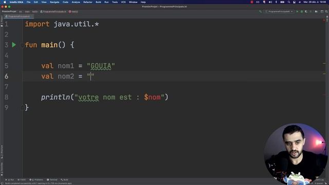This screenshot has width=329, height=185.
Task: Open the Build menu
Action: (x=98, y=2)
